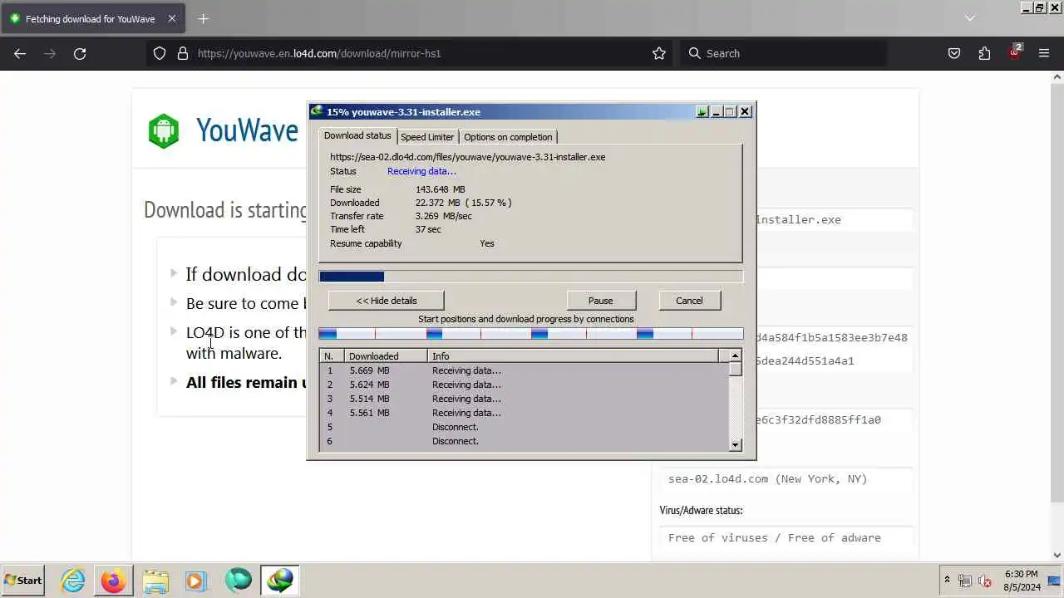Open Windows Explorer folder on taskbar
The width and height of the screenshot is (1064, 598).
[155, 581]
